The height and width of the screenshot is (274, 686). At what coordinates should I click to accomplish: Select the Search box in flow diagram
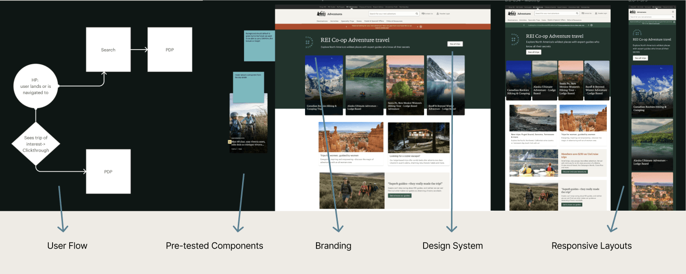108,50
